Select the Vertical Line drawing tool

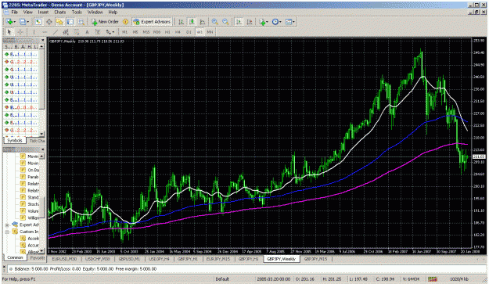(x=34, y=32)
